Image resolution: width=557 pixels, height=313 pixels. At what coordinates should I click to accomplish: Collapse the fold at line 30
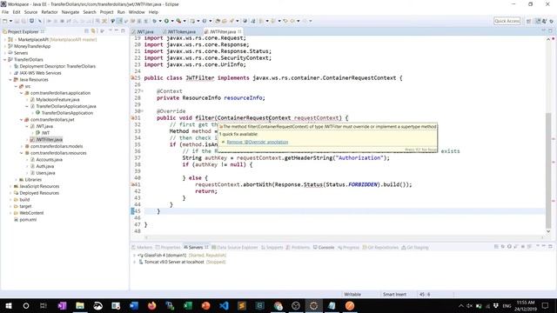click(x=142, y=111)
